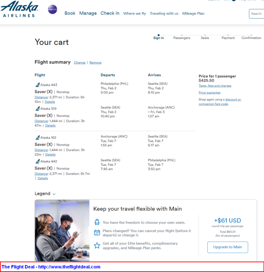Image resolution: width=264 pixels, height=272 pixels.
Task: Open the Mileage Plan menu
Action: coord(193,13)
